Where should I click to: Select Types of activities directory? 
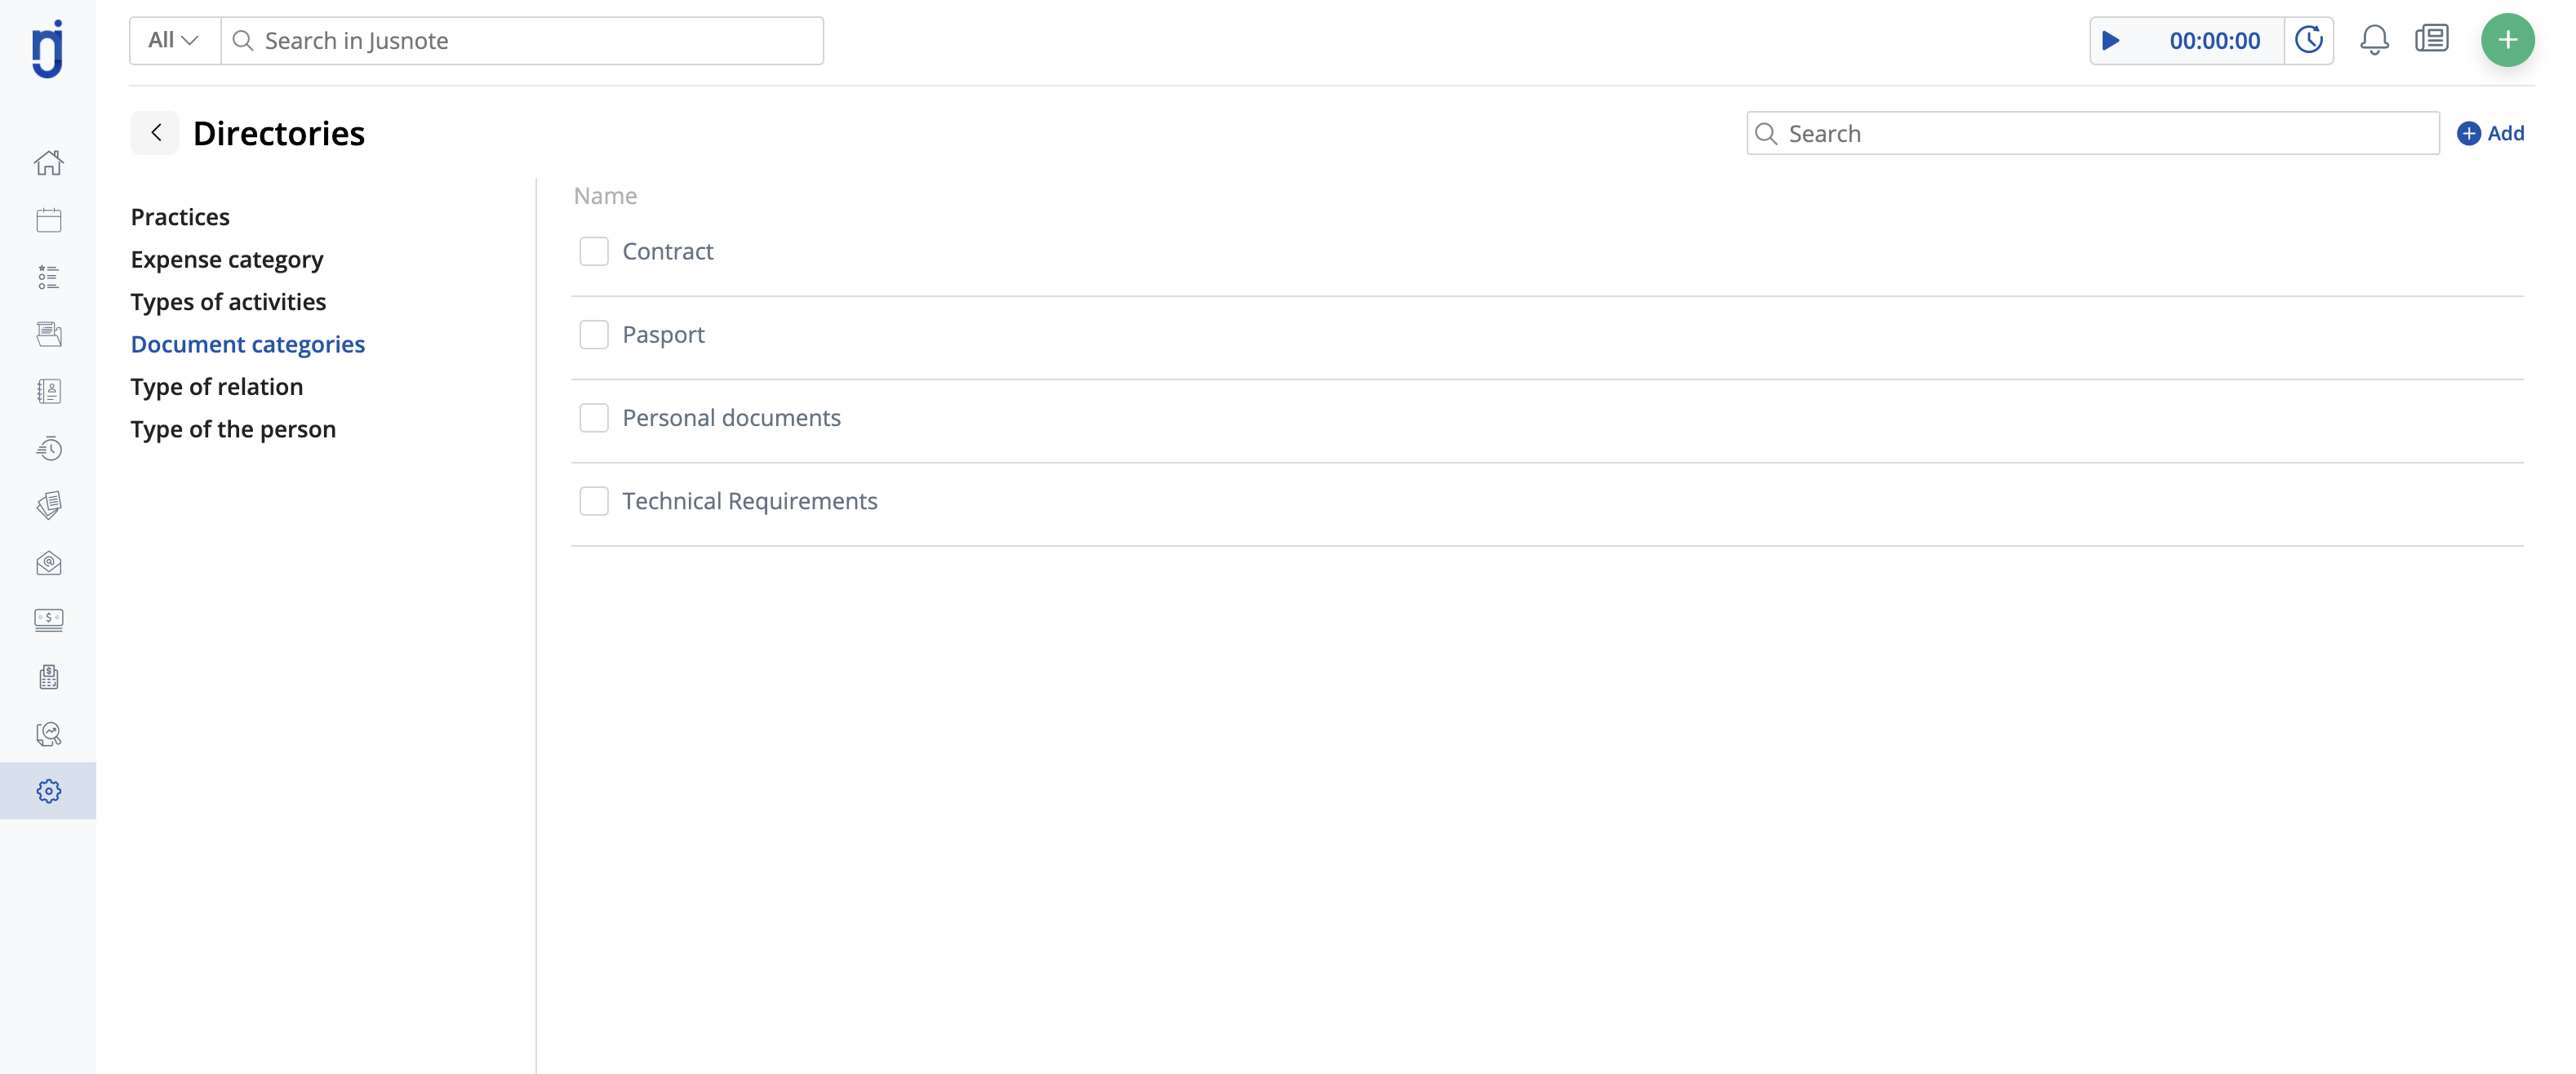[228, 301]
